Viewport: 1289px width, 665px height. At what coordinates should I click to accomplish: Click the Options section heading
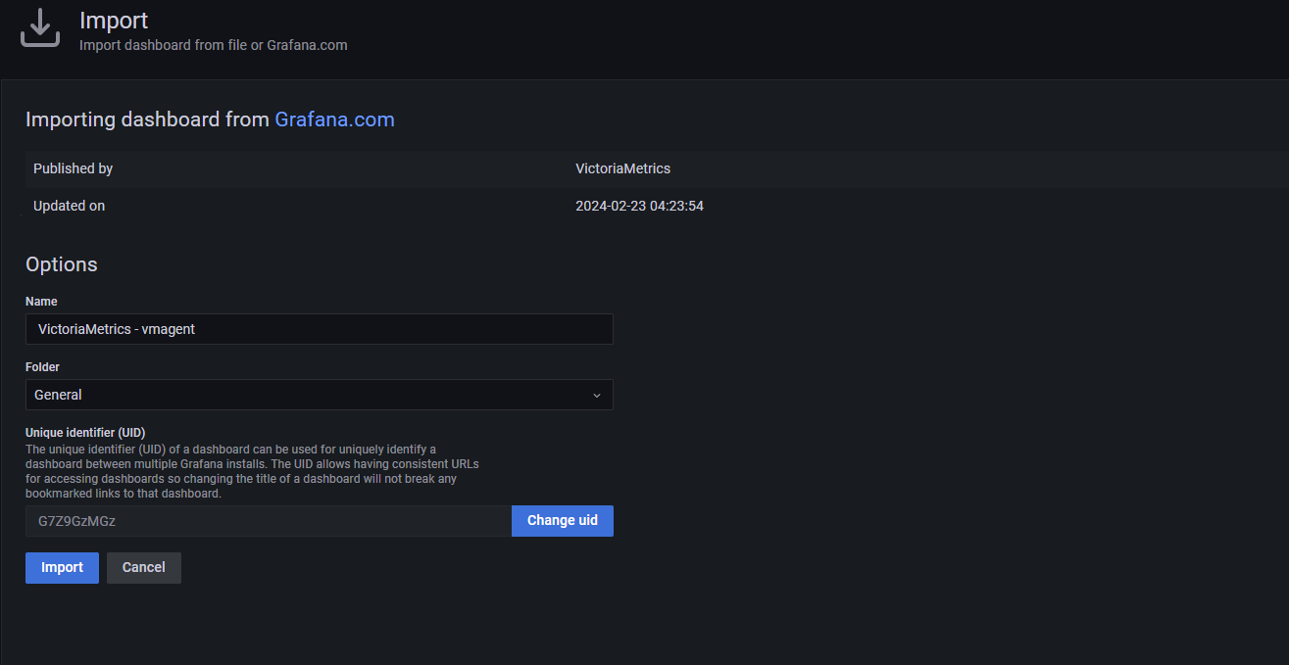62,264
